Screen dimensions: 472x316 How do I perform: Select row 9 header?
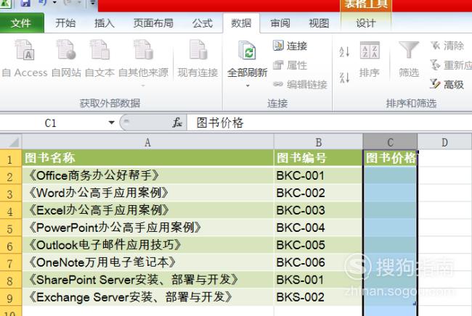point(11,297)
